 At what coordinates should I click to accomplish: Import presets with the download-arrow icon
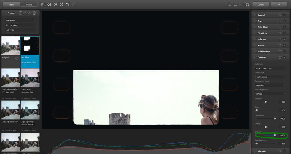coord(25,13)
